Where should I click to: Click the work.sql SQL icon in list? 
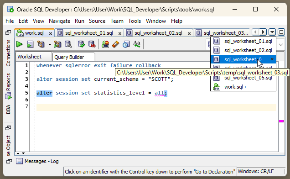[217, 87]
